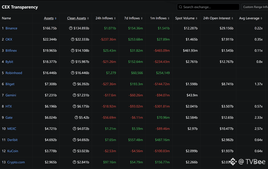Sort table by Assets column
The height and width of the screenshot is (169, 268).
(x=50, y=18)
